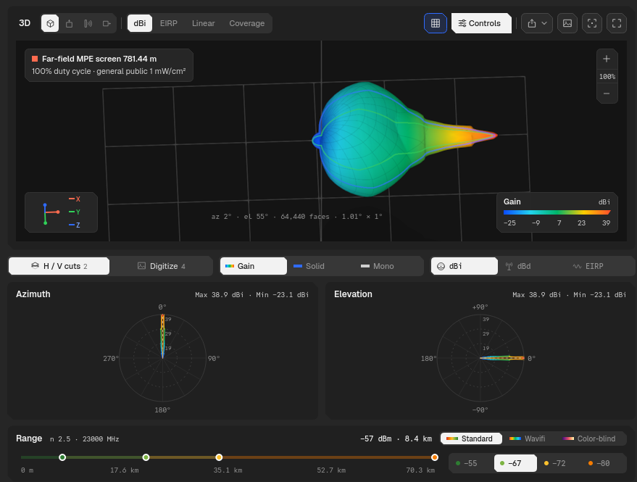Click the Elevation panel title
This screenshot has width=637, height=482.
(353, 294)
